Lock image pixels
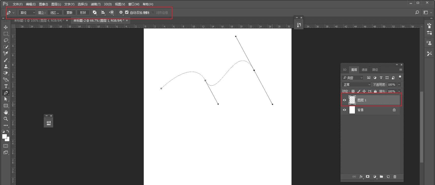This screenshot has width=435, height=185. [x=358, y=91]
